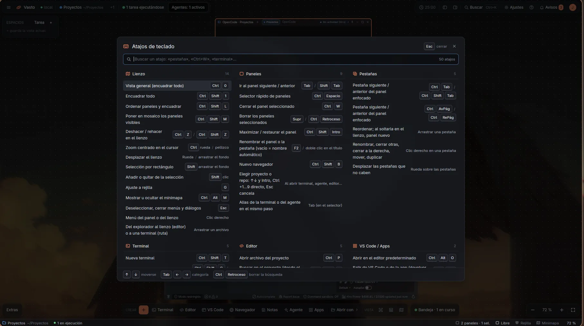Select the Tarea space tab
Viewport: 584px width, 326px height.
point(39,23)
